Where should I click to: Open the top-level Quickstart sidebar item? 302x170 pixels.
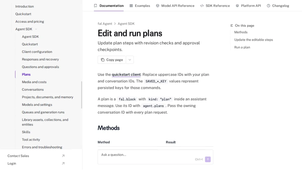(23, 14)
